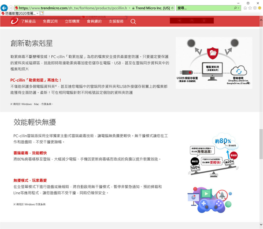Viewport: 263px width, 229px height.
Task: Open the 立即購買 menu
Action: 72,21
